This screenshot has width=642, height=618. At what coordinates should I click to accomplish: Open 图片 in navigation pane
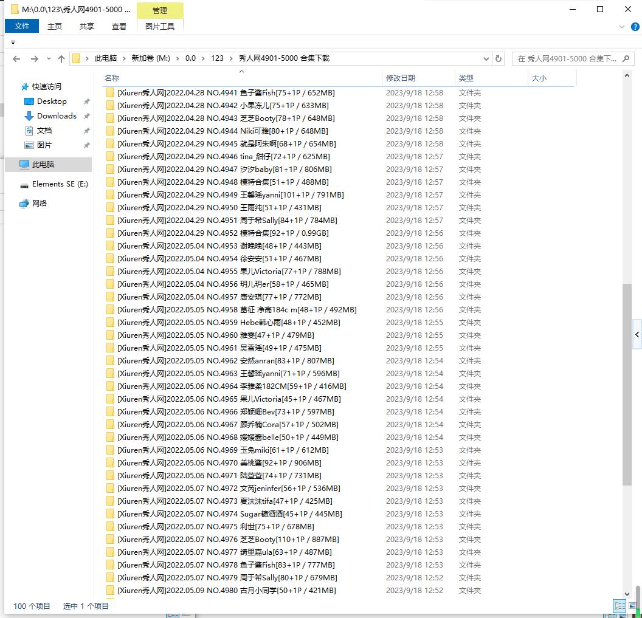click(44, 145)
